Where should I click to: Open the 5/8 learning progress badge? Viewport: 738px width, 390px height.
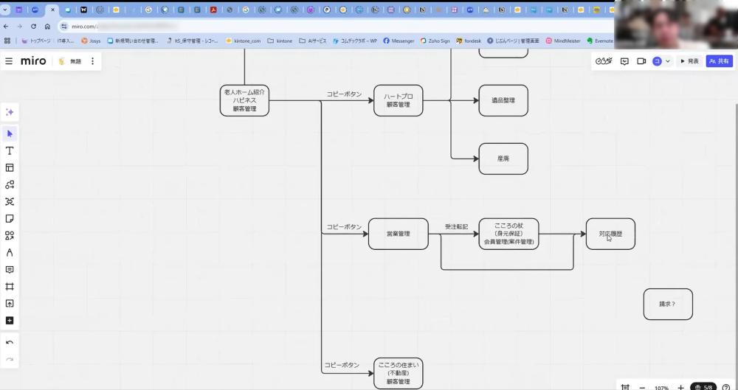pos(703,387)
